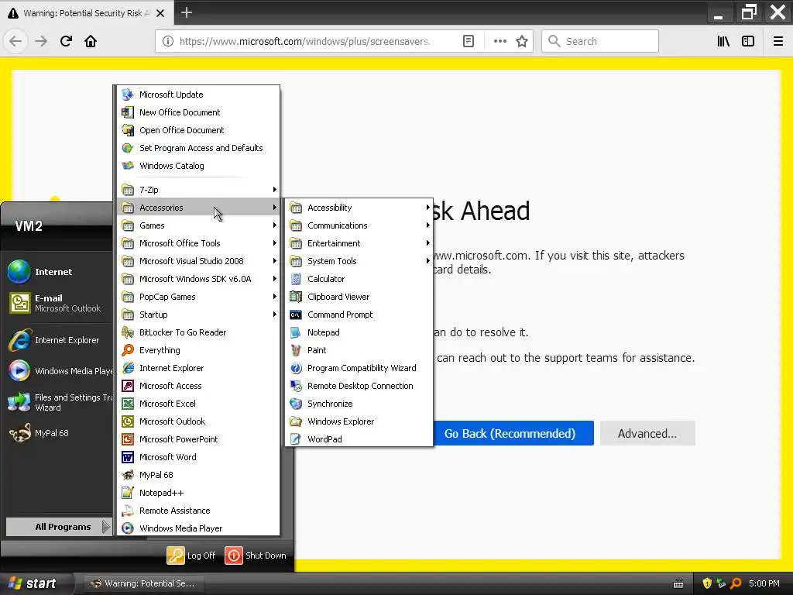The width and height of the screenshot is (793, 595).
Task: Open Internet pinned item in Start menu
Action: 58,272
